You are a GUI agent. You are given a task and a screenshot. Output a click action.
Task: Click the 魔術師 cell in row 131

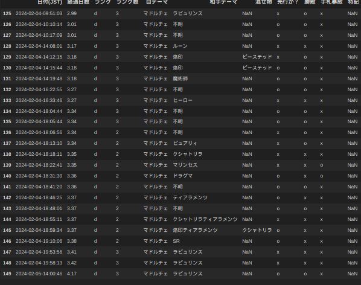[180, 78]
